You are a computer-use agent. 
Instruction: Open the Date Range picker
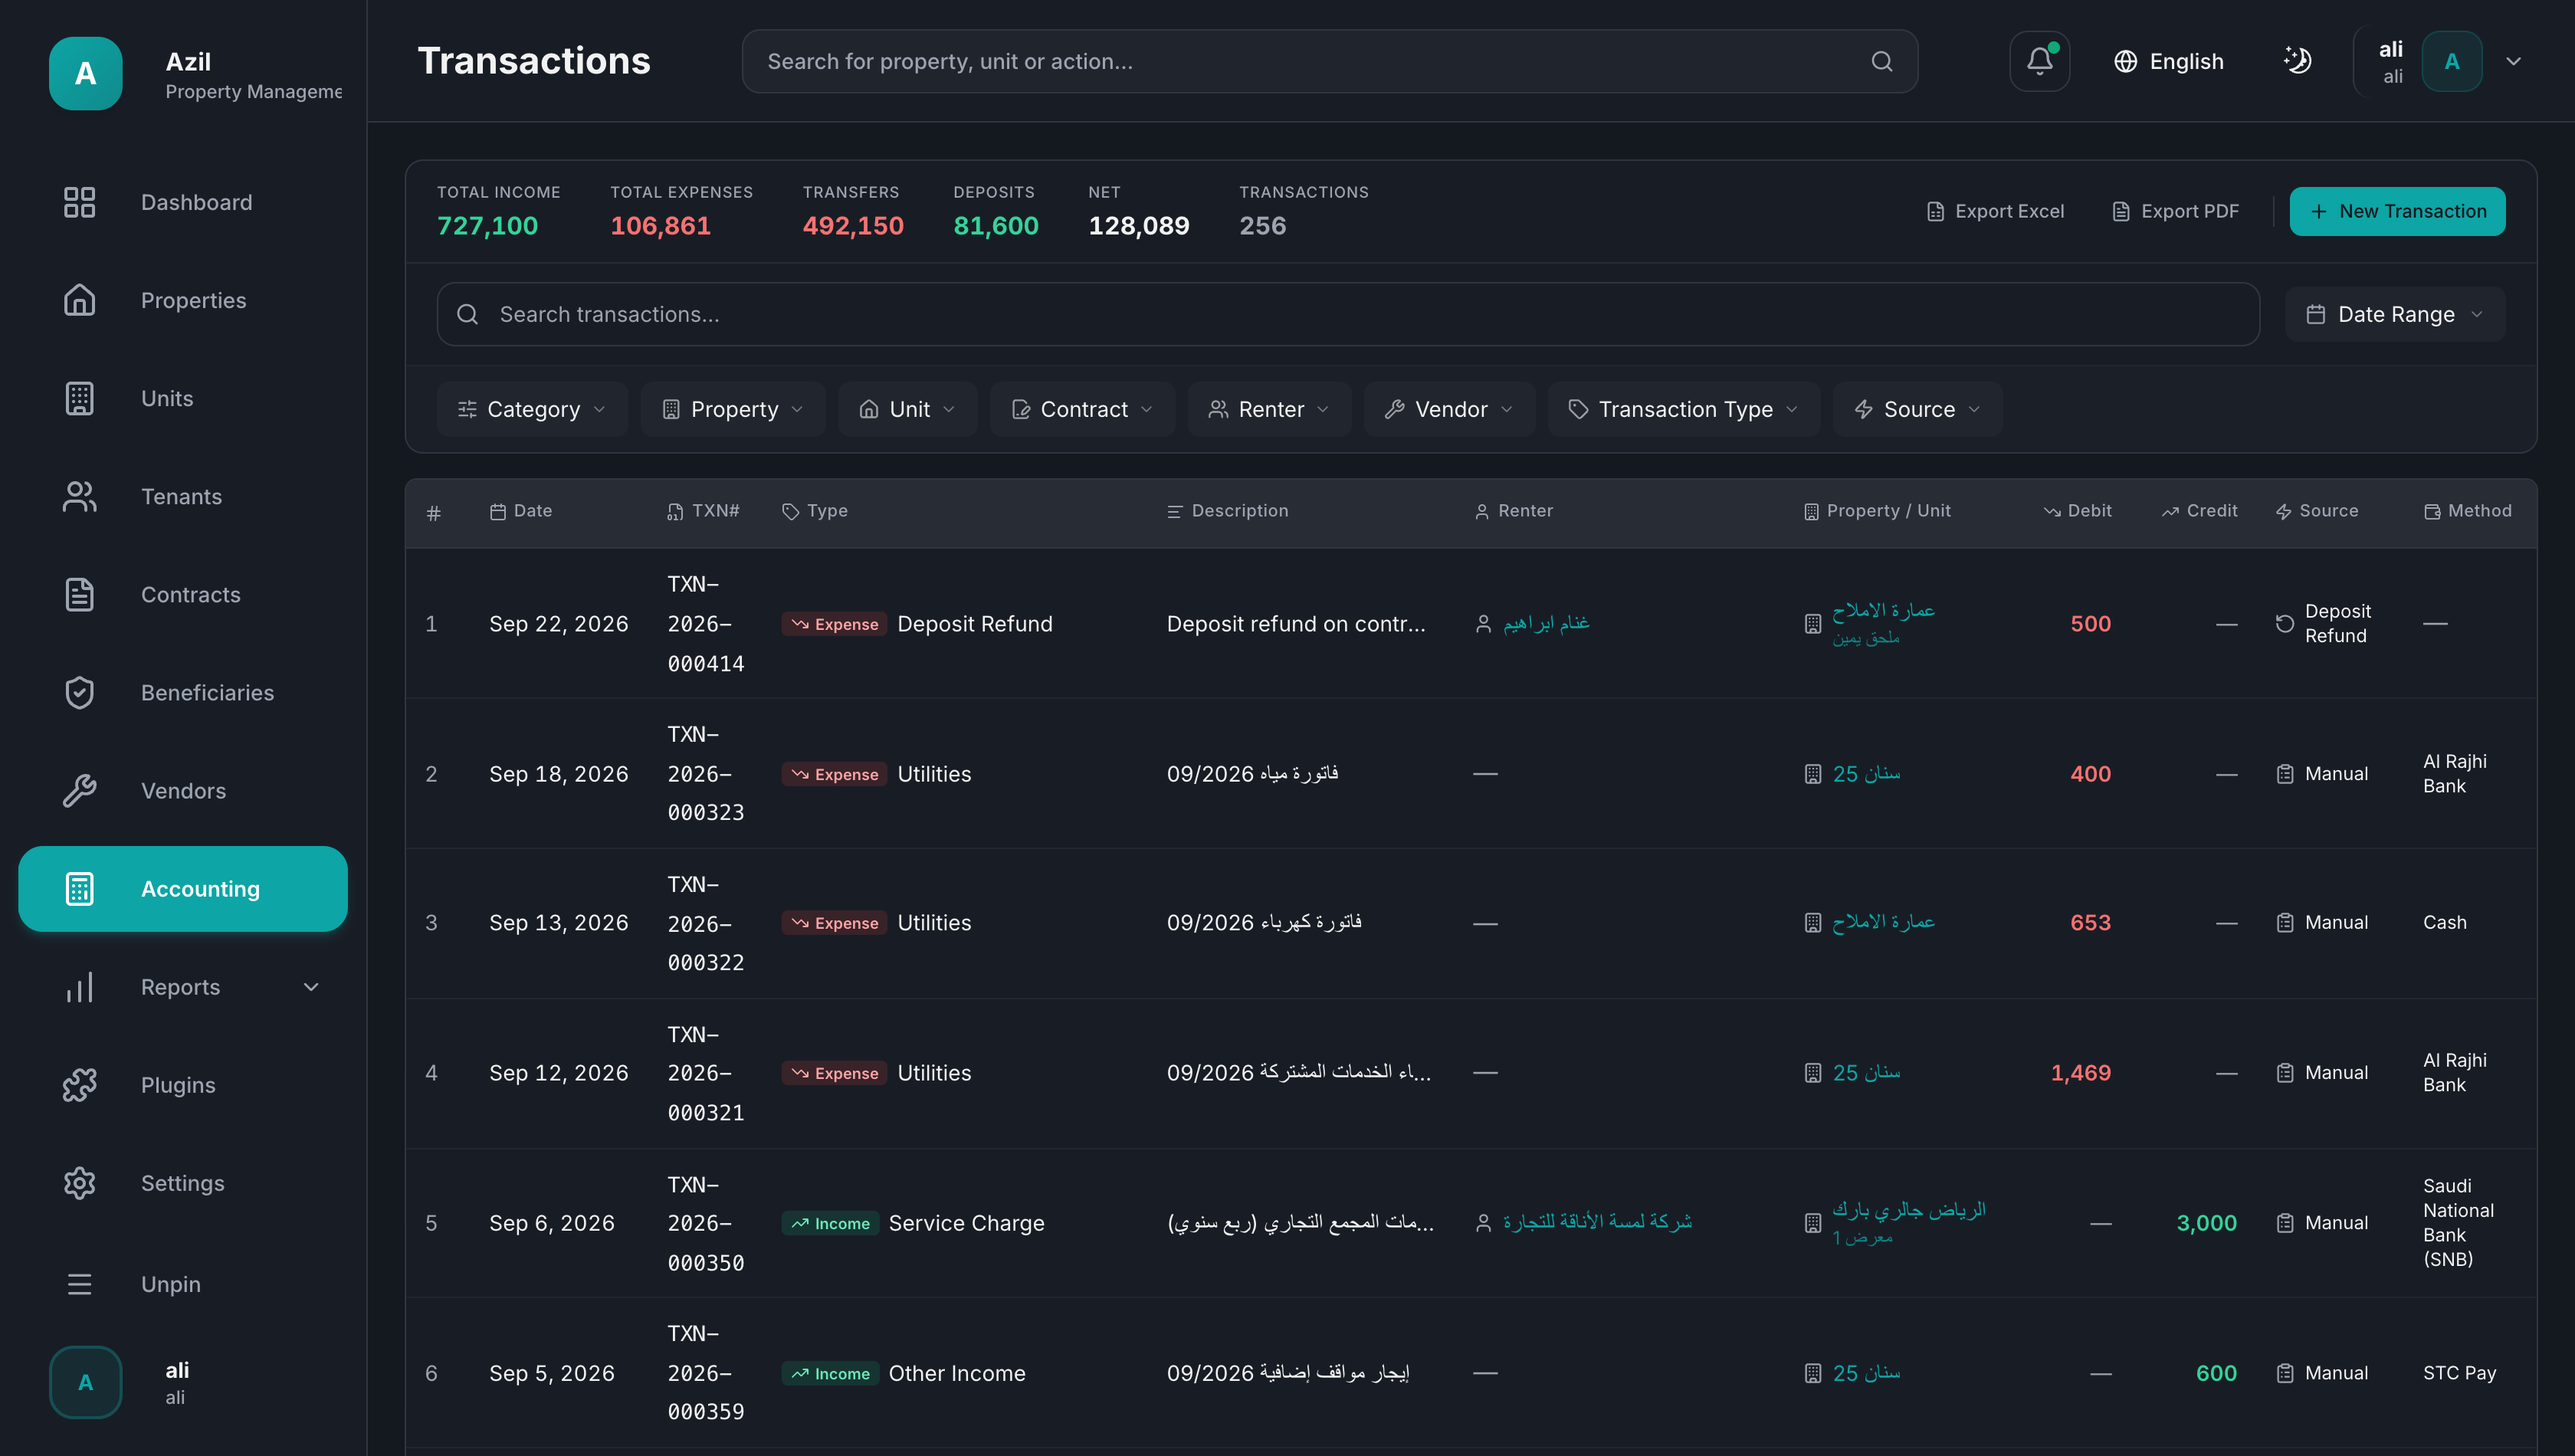(x=2394, y=314)
